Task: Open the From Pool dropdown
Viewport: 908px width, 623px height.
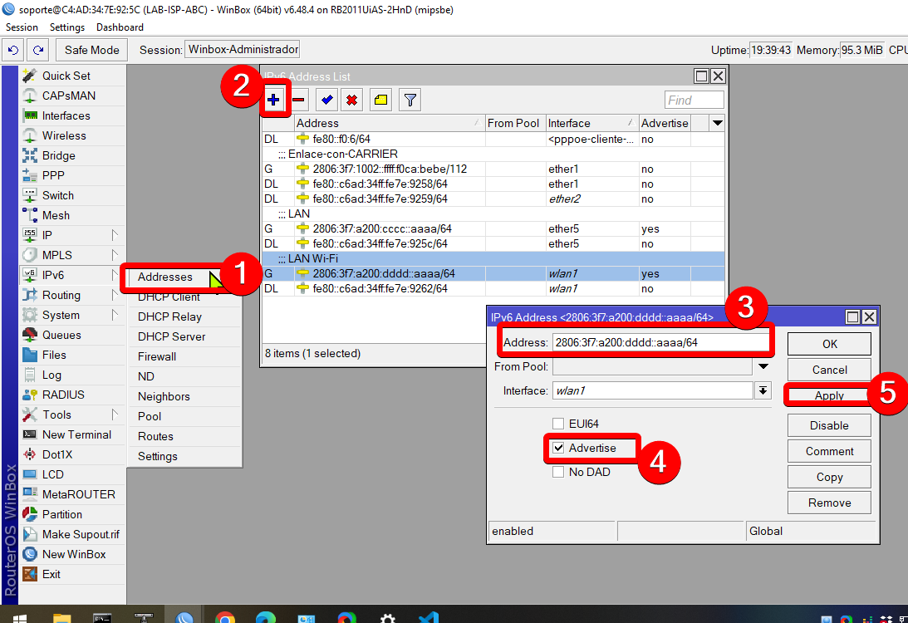Action: coord(763,366)
